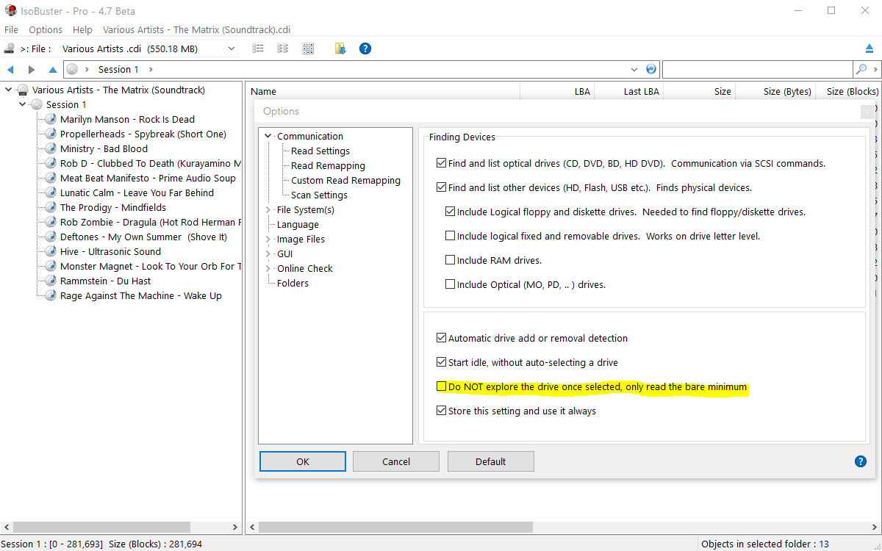The width and height of the screenshot is (882, 551).
Task: Toggle Store this setting and use it always
Action: tap(441, 411)
